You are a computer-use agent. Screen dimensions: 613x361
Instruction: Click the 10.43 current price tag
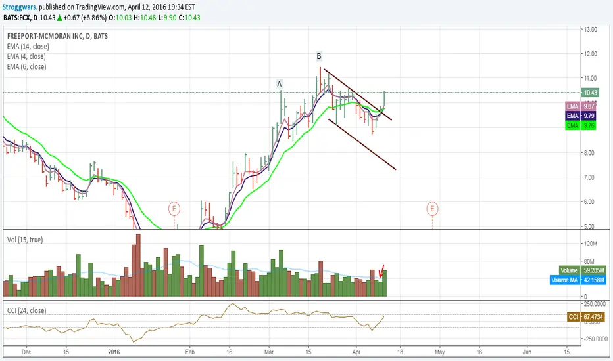tap(591, 93)
